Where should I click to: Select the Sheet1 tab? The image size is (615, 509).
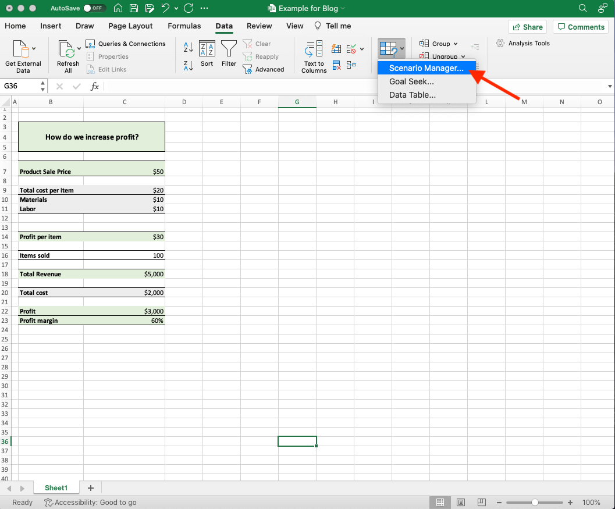point(56,487)
